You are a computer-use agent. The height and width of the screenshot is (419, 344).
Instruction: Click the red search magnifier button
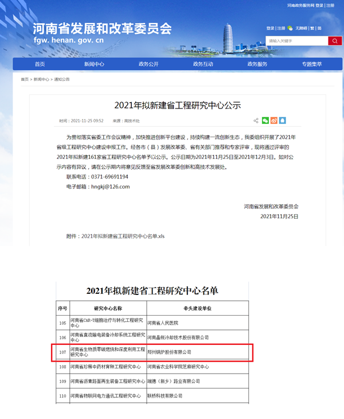click(x=335, y=41)
